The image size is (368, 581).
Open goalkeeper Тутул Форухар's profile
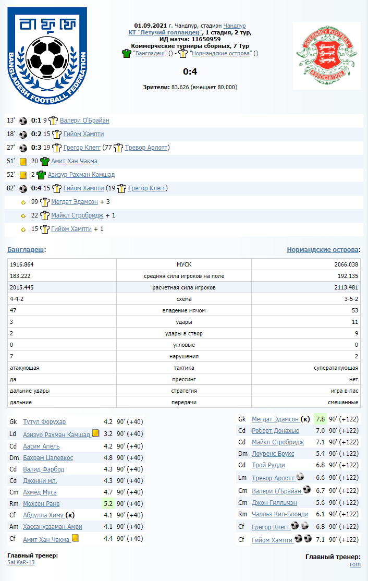click(x=44, y=422)
